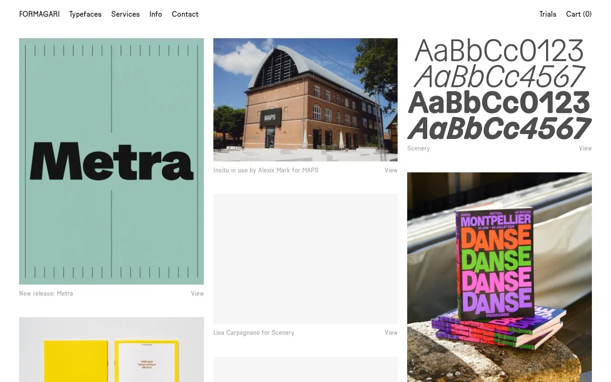Click the Scenery caption text
Image resolution: width=611 pixels, height=382 pixels.
[419, 149]
